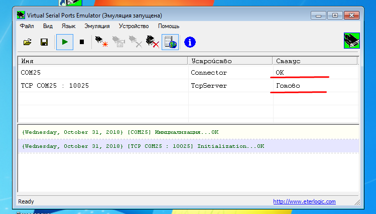
Task: Open the Эмуляция menu
Action: pos(97,26)
